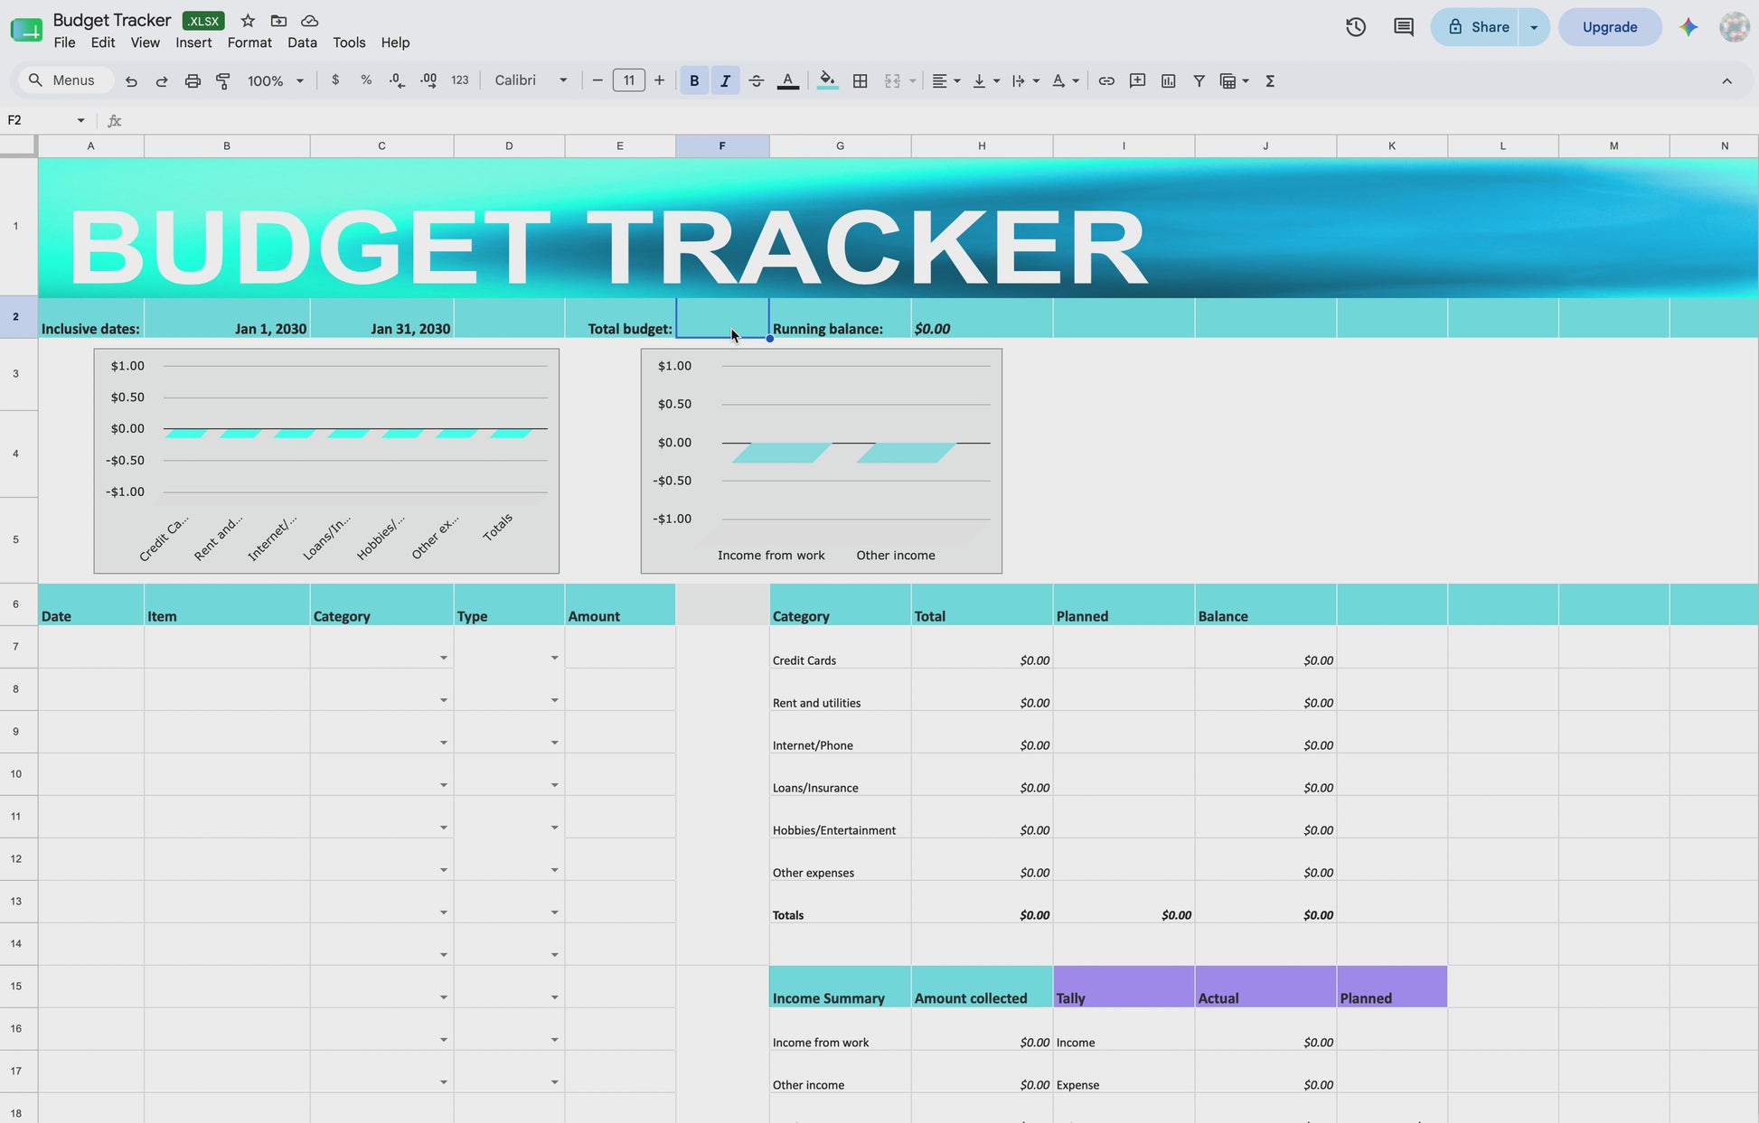Screen dimensions: 1759x1123
Task: Click the Budget Tracker document title
Action: tap(112, 20)
